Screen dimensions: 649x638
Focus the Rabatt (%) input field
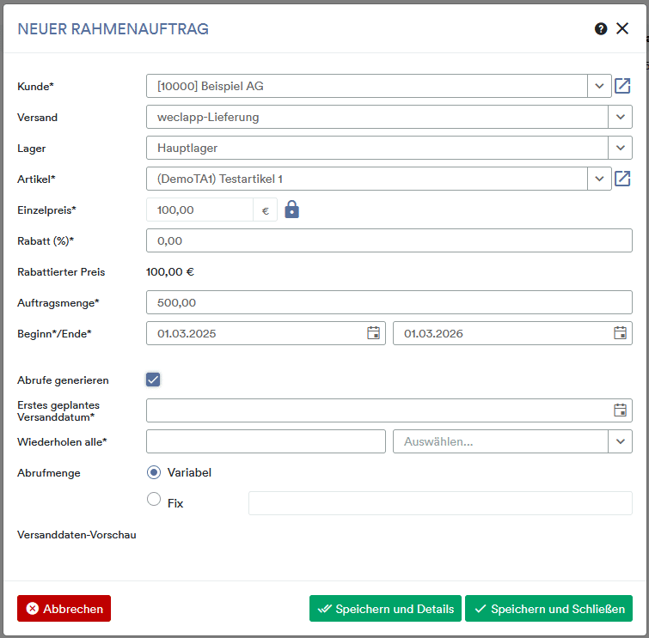point(389,240)
